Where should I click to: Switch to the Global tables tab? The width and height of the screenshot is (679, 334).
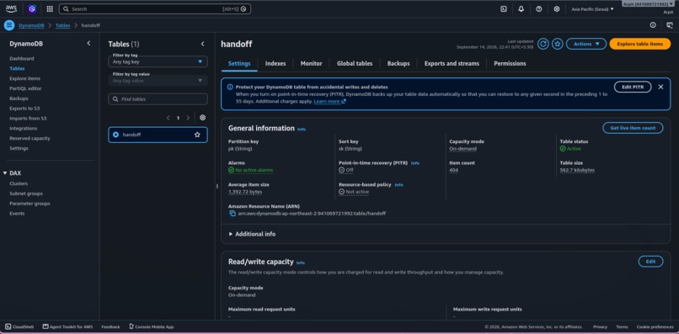coord(355,63)
